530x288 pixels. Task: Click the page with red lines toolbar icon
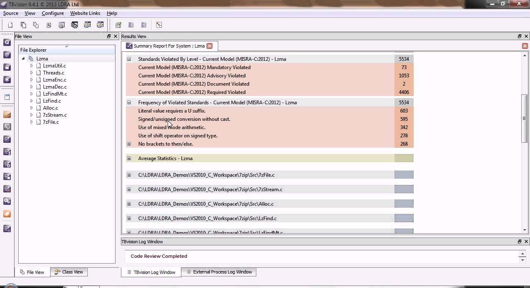(49, 25)
